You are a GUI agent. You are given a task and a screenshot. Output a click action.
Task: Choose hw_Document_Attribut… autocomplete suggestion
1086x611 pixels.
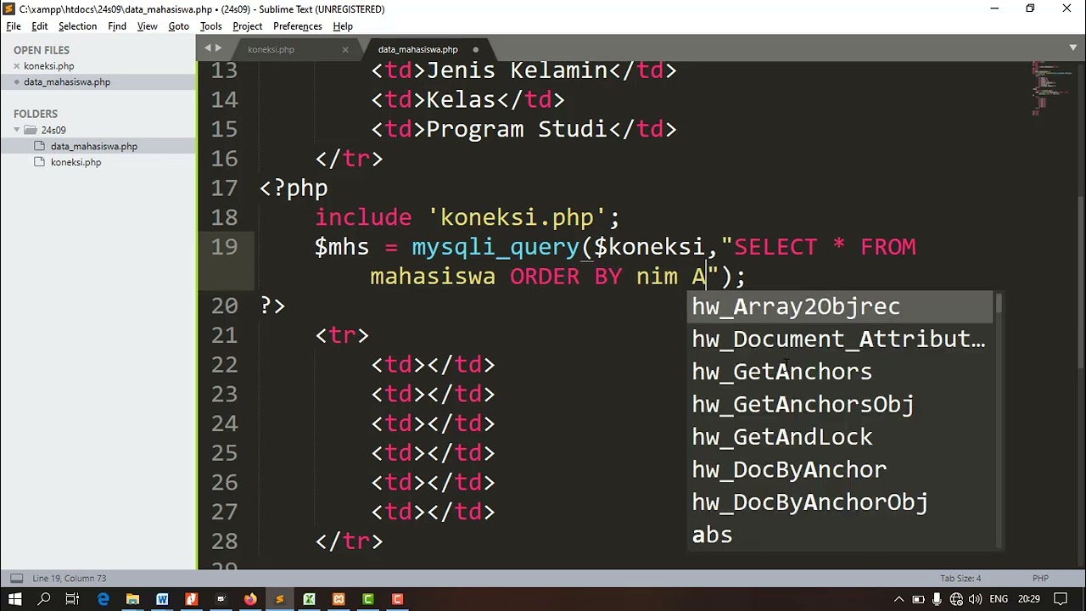click(840, 339)
